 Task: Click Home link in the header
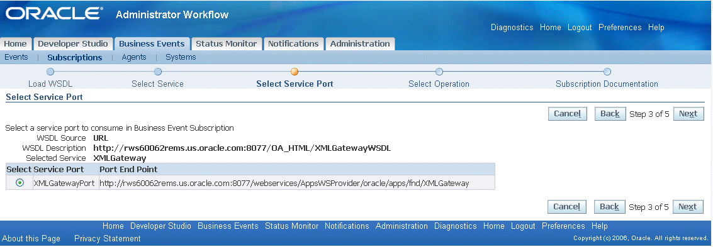(551, 28)
